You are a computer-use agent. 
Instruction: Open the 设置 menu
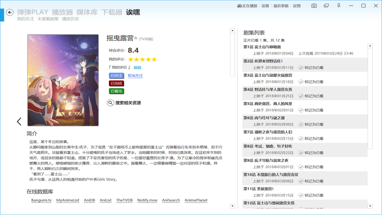(x=265, y=5)
